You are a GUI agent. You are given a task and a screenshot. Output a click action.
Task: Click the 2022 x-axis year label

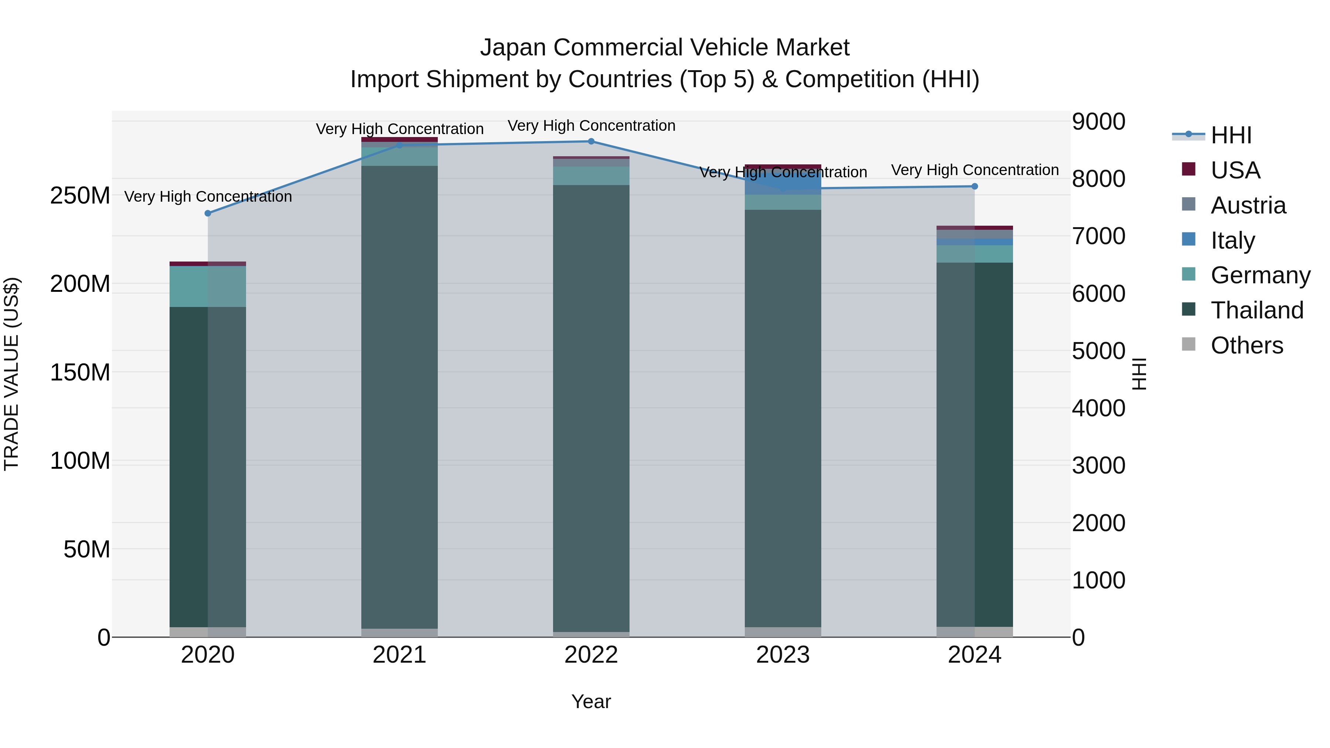(591, 655)
